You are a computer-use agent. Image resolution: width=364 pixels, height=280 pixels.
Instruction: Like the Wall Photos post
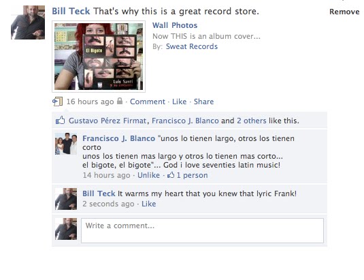(x=179, y=102)
